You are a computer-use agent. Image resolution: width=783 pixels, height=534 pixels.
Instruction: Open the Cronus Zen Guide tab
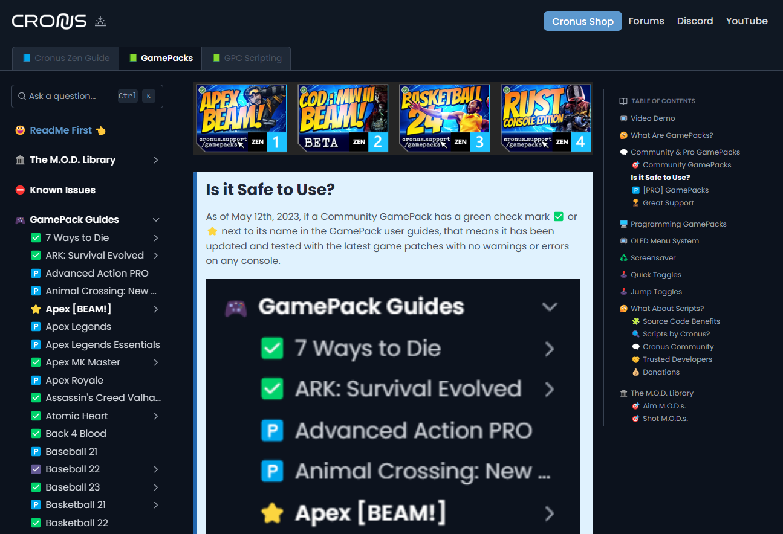point(65,58)
